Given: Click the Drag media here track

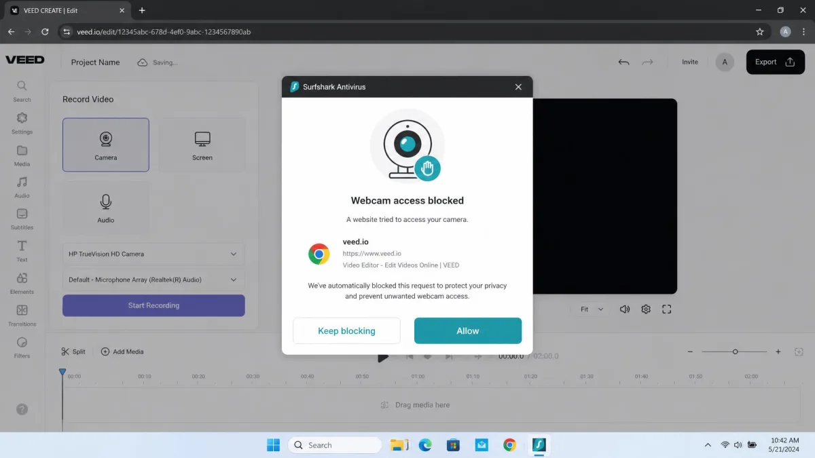Looking at the screenshot, I should coord(422,405).
